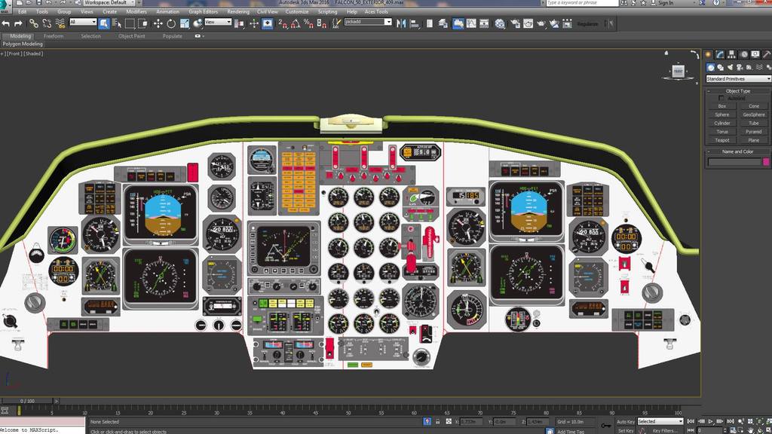Viewport: 772px width, 434px height.
Task: Enable the AutoGrid checkbox
Action: [721, 98]
